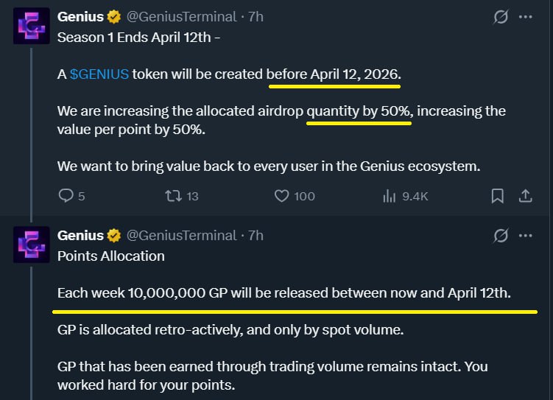The image size is (553, 400).
Task: Click the verified badge on the first tweet
Action: (115, 16)
